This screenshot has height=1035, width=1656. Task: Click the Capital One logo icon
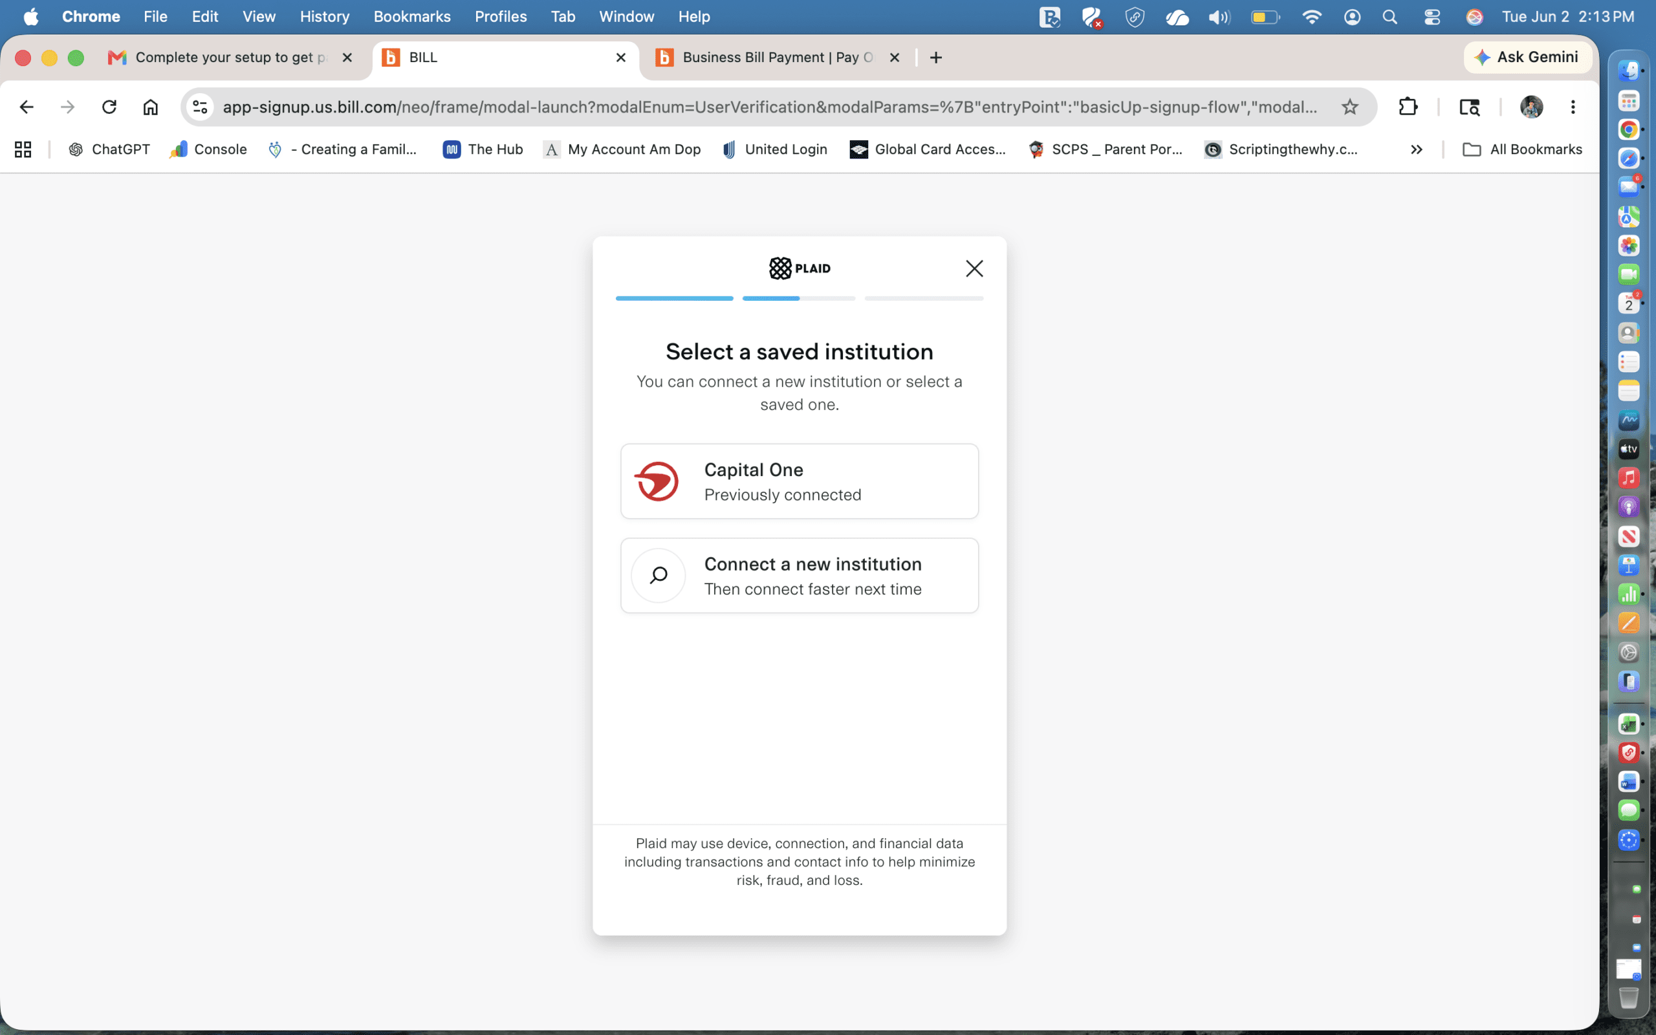657,481
